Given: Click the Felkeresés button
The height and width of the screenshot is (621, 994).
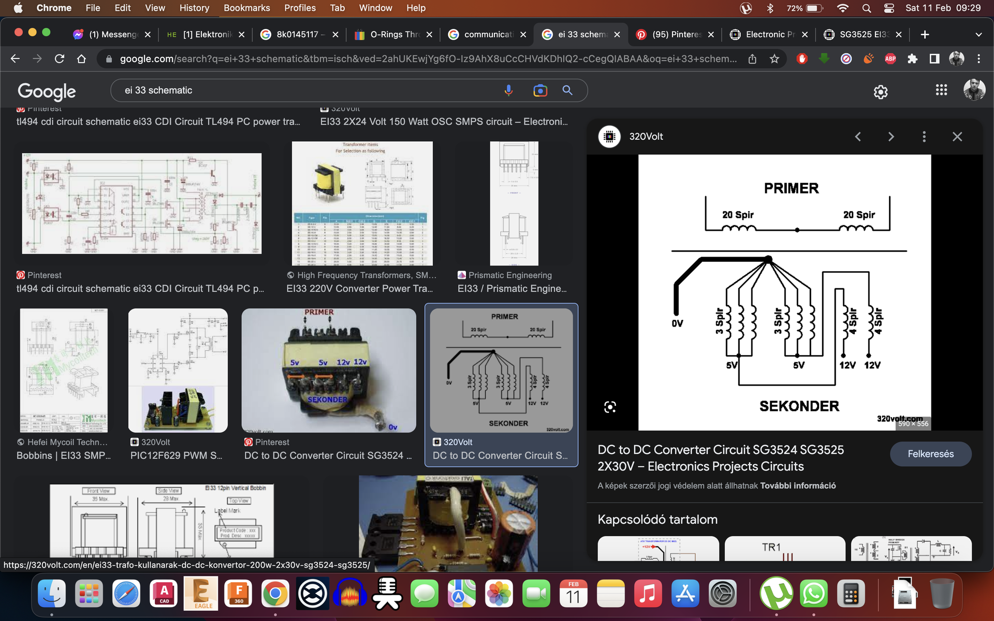Looking at the screenshot, I should tap(930, 454).
